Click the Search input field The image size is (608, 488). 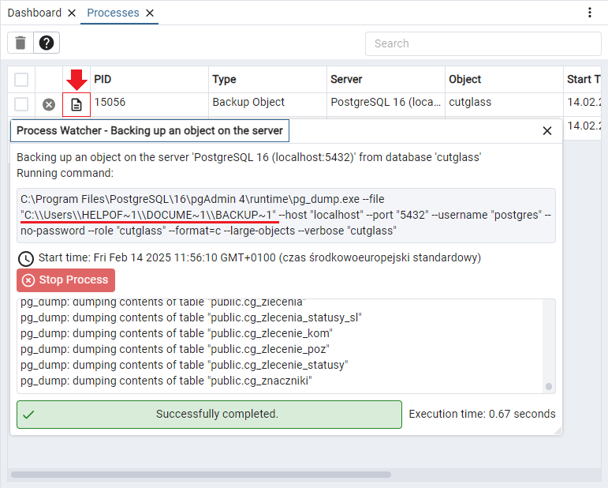coord(483,43)
